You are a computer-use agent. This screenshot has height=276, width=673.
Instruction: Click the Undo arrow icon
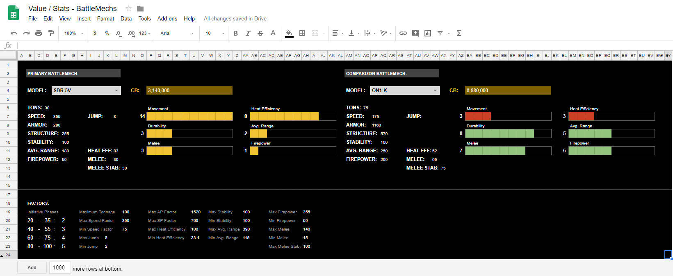14,33
